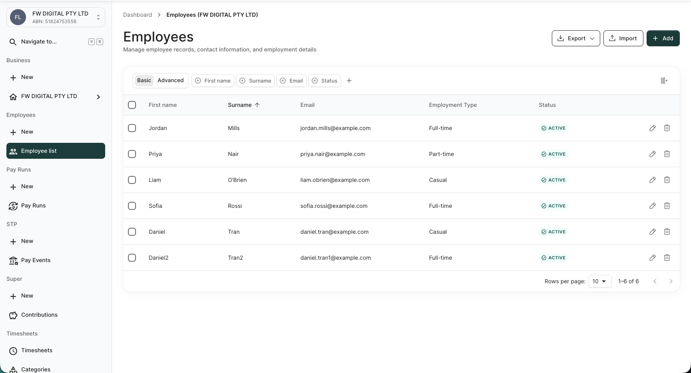The image size is (691, 373).
Task: Open Pay Events in sidebar
Action: tap(56, 260)
